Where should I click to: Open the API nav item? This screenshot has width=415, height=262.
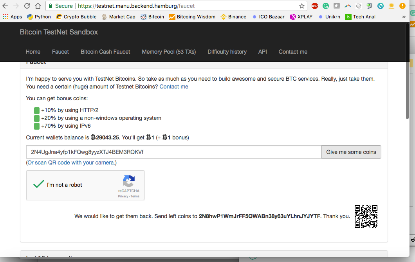[x=263, y=52]
